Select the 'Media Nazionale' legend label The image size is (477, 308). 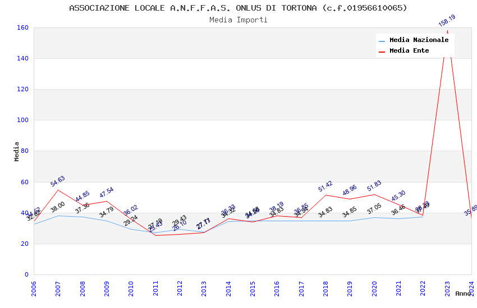click(x=419, y=40)
